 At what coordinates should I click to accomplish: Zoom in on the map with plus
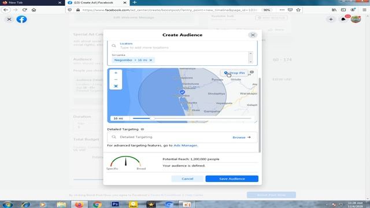tap(116, 73)
